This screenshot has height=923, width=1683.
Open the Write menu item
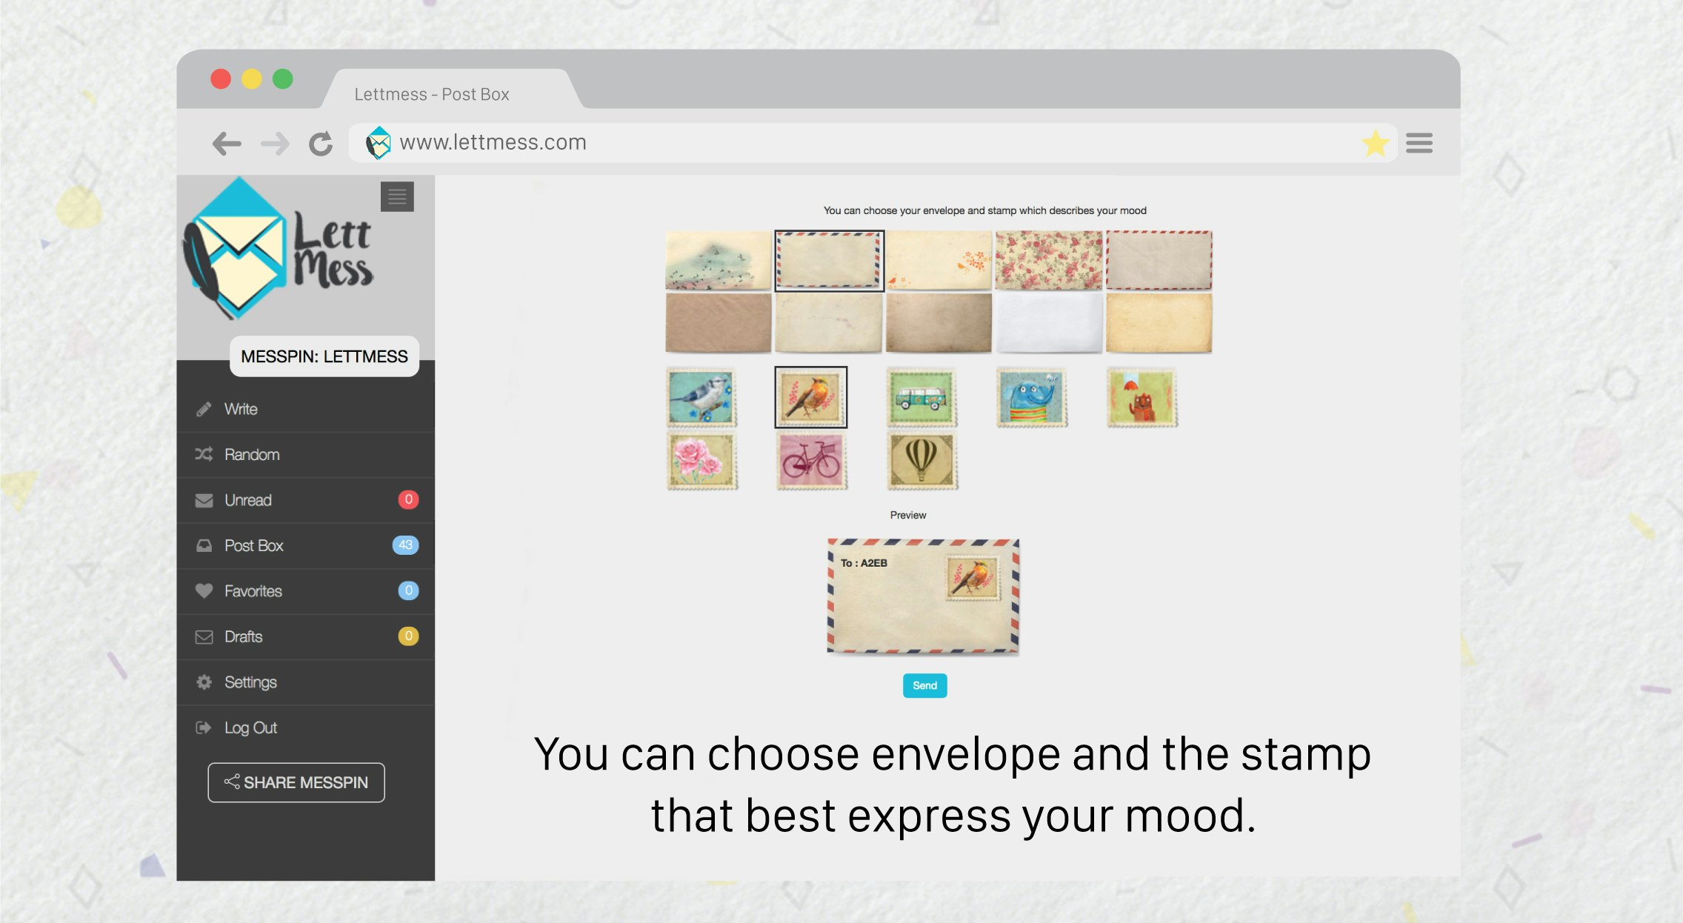point(241,409)
